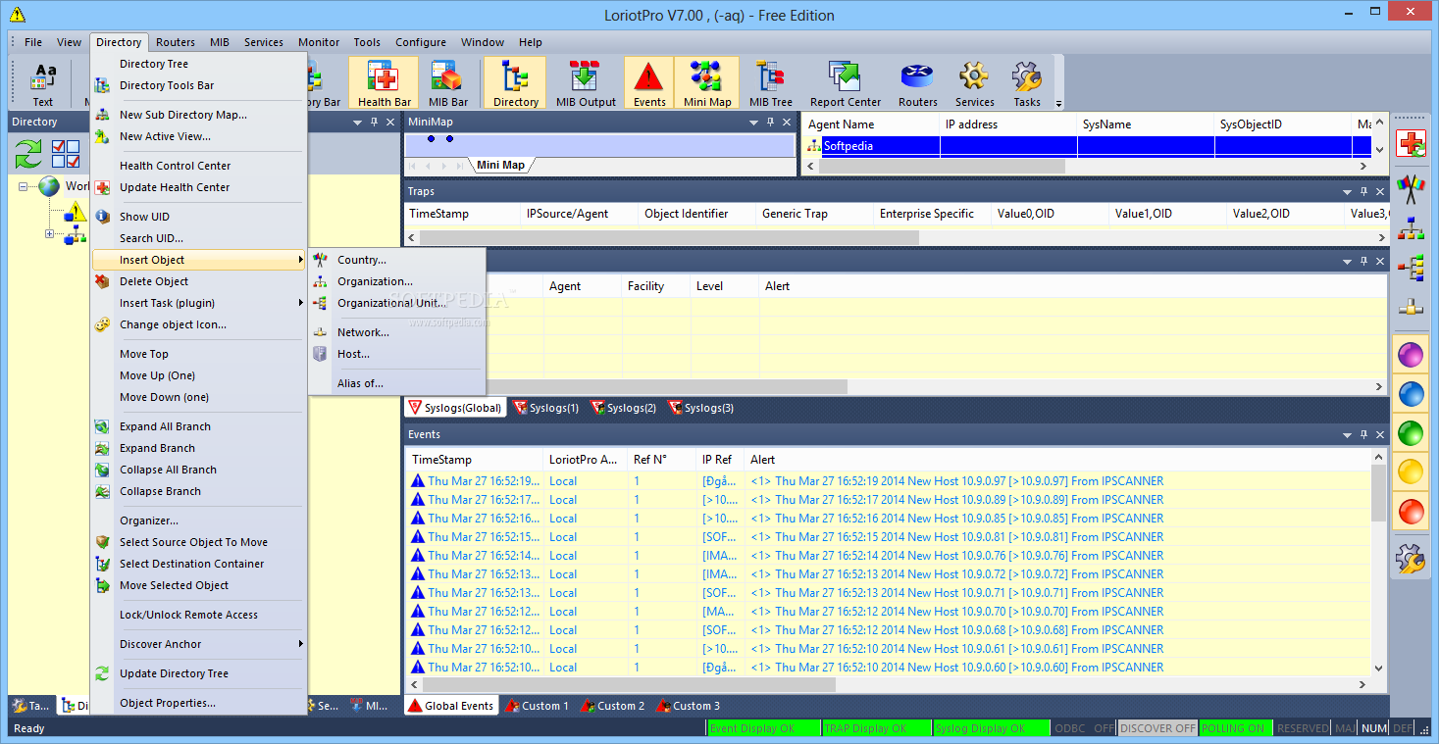The width and height of the screenshot is (1439, 744).
Task: Click the organizational unit icon on the right sidebar
Action: 1412,267
